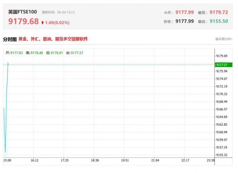The width and height of the screenshot is (238, 173).
Task: Click the chart 低 value 9176.91
Action: click(x=57, y=53)
